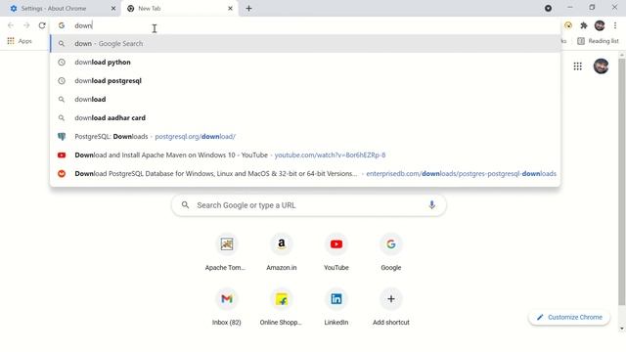The image size is (626, 352).
Task: Click the scrollbar down arrow
Action: pos(622,329)
